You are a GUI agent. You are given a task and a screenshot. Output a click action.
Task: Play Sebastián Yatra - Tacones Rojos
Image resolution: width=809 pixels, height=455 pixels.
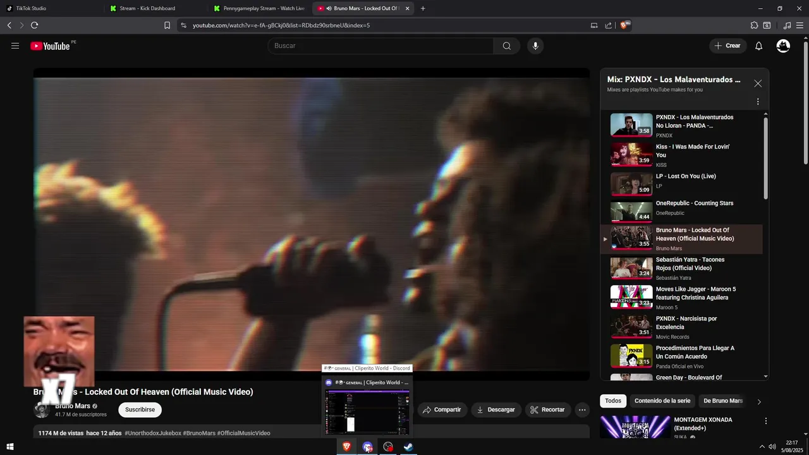click(x=681, y=268)
